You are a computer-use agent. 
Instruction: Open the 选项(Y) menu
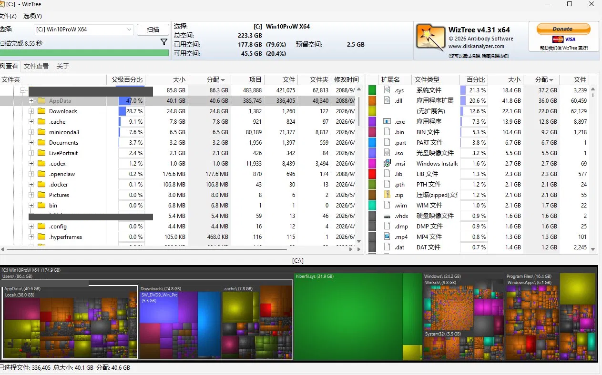pyautogui.click(x=32, y=16)
